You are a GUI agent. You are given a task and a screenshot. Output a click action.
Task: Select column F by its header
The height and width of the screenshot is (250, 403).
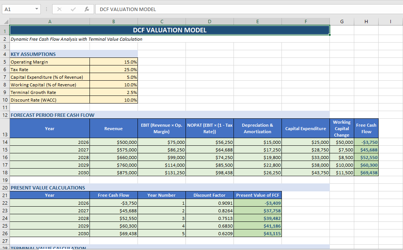coord(305,21)
